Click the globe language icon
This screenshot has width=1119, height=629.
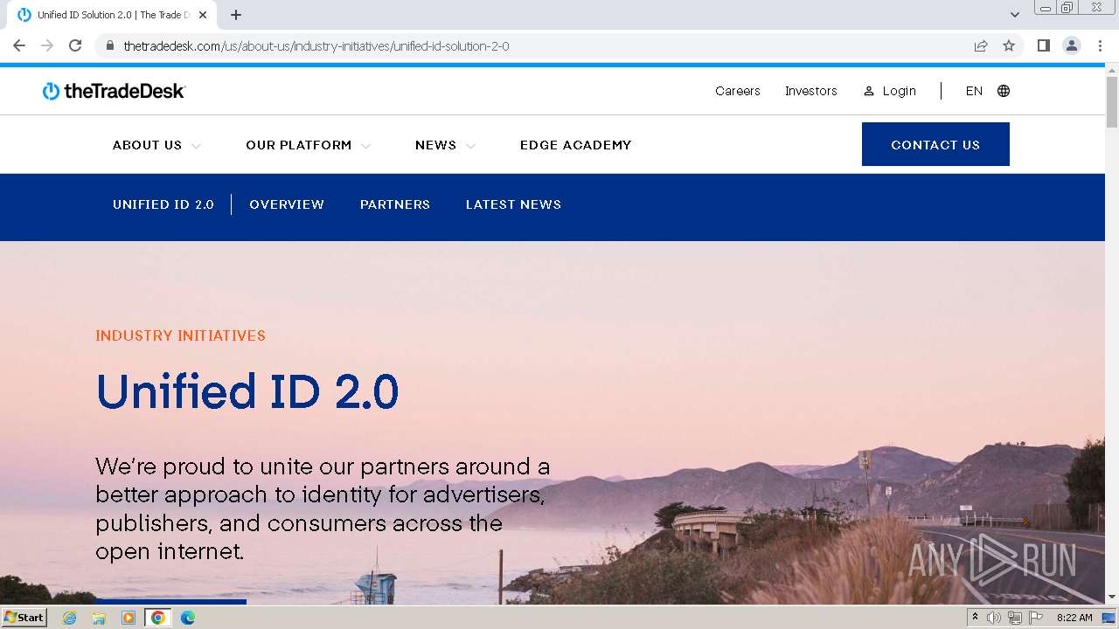point(1004,91)
